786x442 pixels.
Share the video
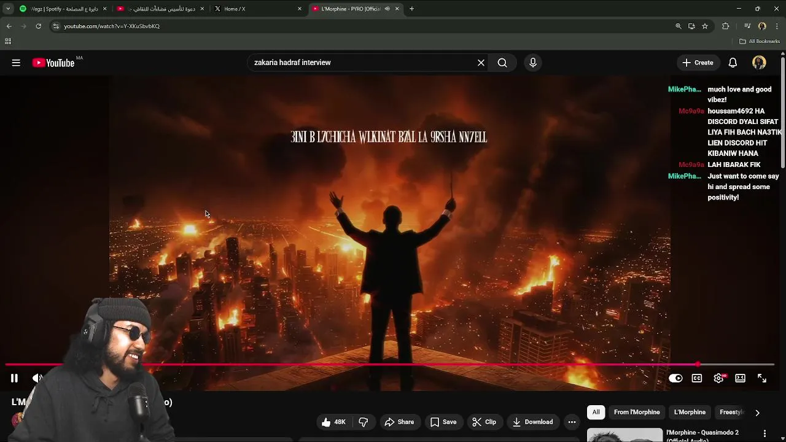(x=399, y=422)
